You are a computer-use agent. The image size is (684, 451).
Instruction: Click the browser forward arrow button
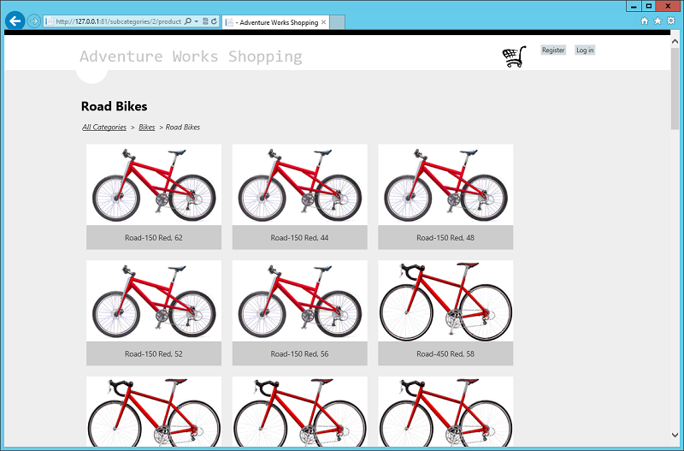point(33,21)
